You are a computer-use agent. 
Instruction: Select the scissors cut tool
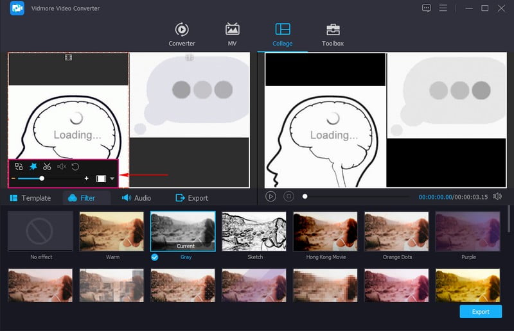click(x=47, y=167)
